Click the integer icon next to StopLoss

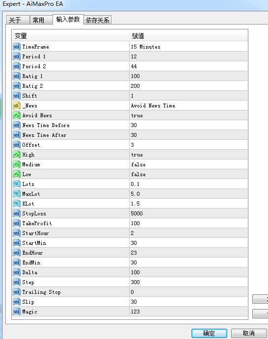click(x=17, y=213)
